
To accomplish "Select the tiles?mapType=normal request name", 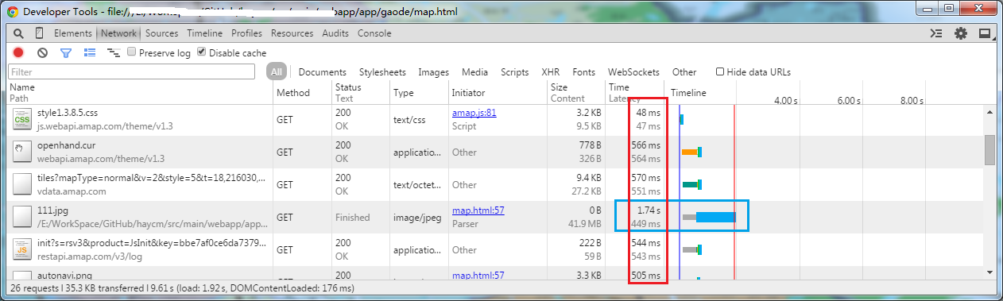I will coord(151,178).
